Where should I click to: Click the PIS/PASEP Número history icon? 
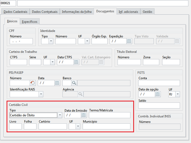pyautogui.click(x=33, y=83)
